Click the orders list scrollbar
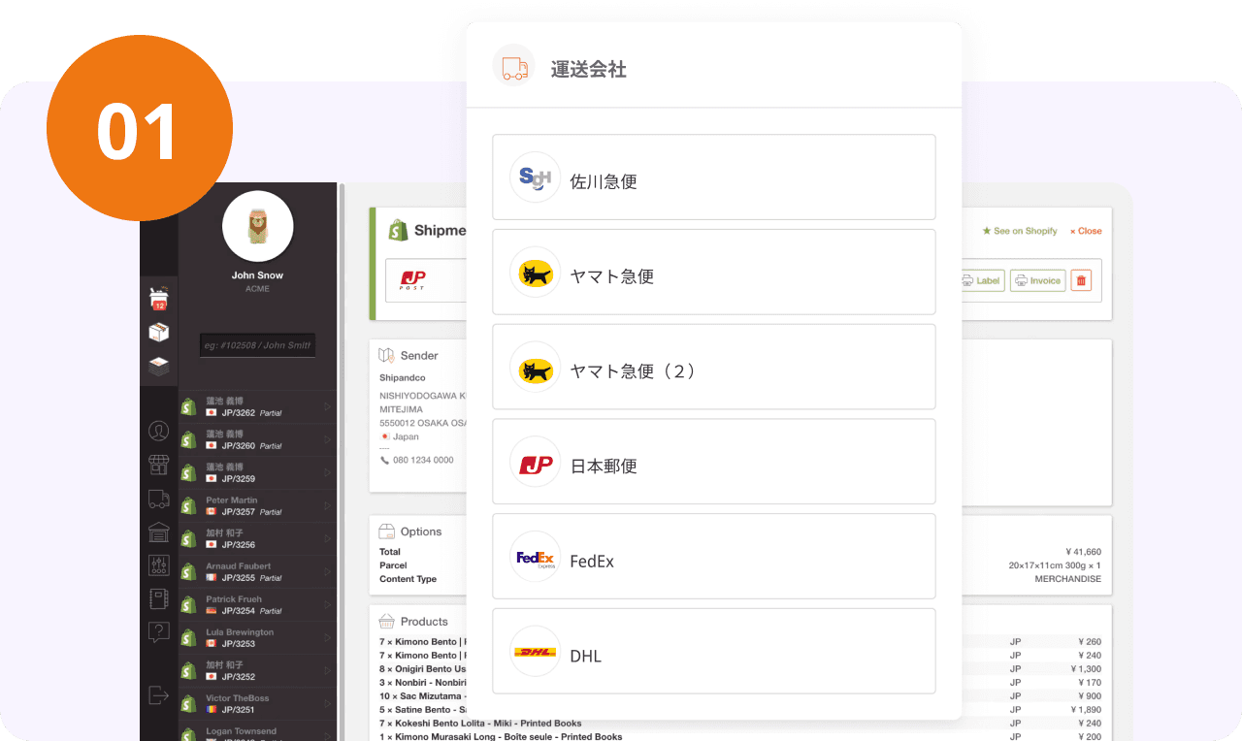Viewport: 1242px width, 741px height. (x=342, y=461)
